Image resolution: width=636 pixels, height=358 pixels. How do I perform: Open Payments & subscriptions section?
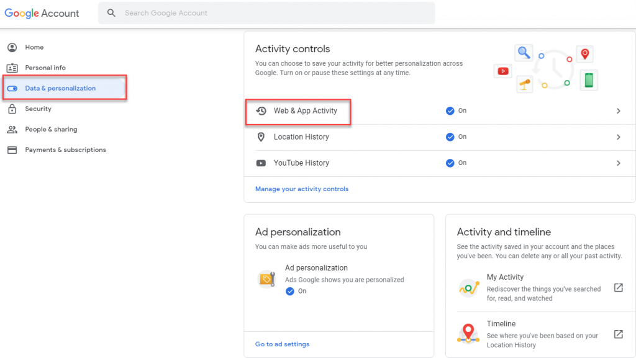(65, 150)
